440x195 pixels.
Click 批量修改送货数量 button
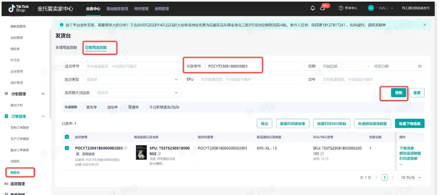(x=373, y=123)
